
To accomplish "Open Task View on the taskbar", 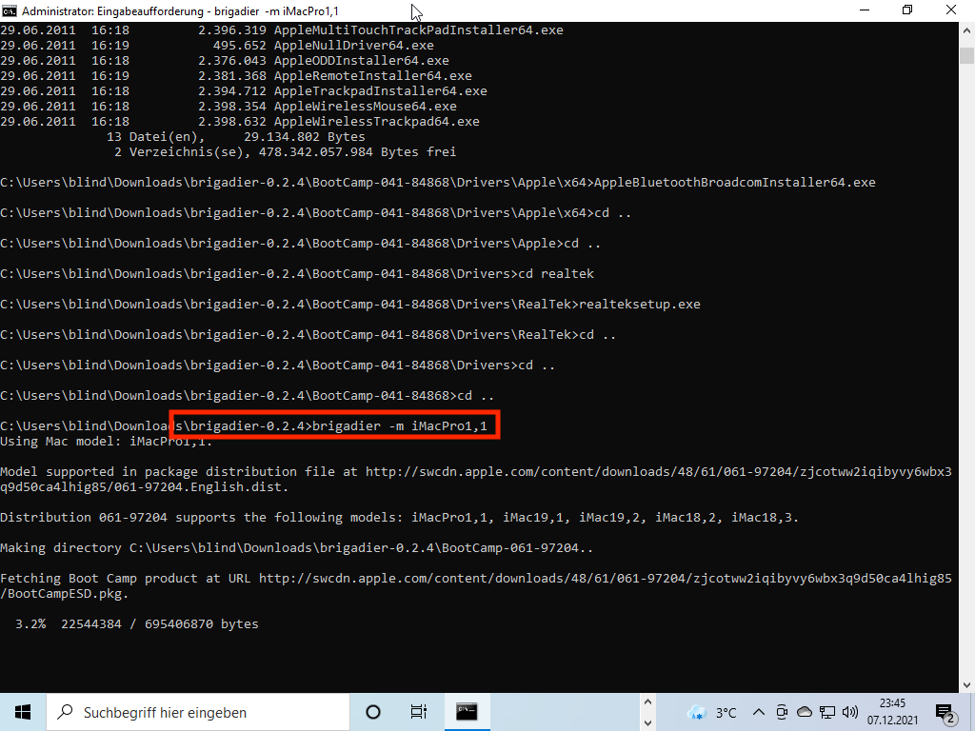I will 419,712.
